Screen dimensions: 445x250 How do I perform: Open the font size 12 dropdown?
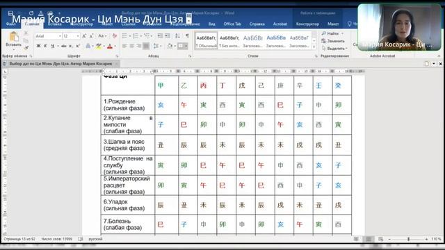78,36
